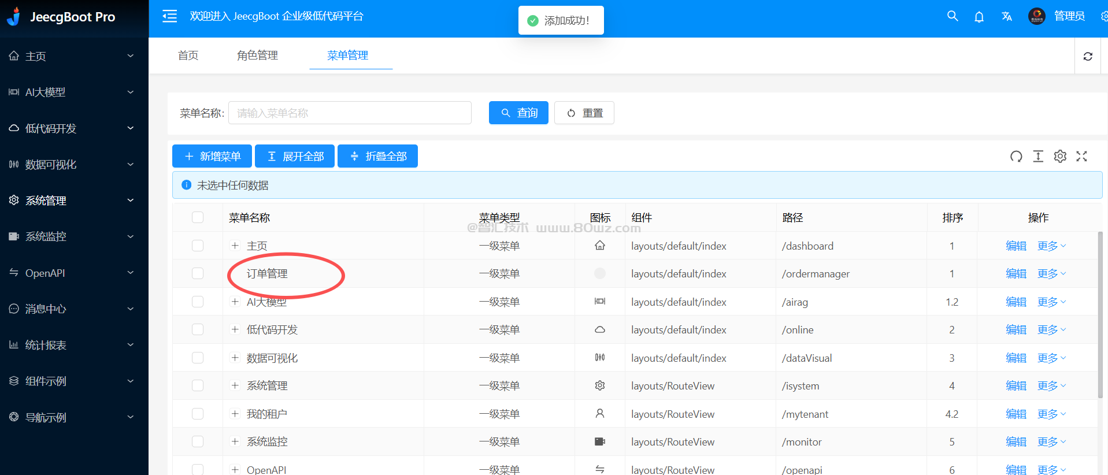Viewport: 1108px width, 475px height.
Task: Click sidebar 系统管理 gear icon
Action: (x=14, y=200)
